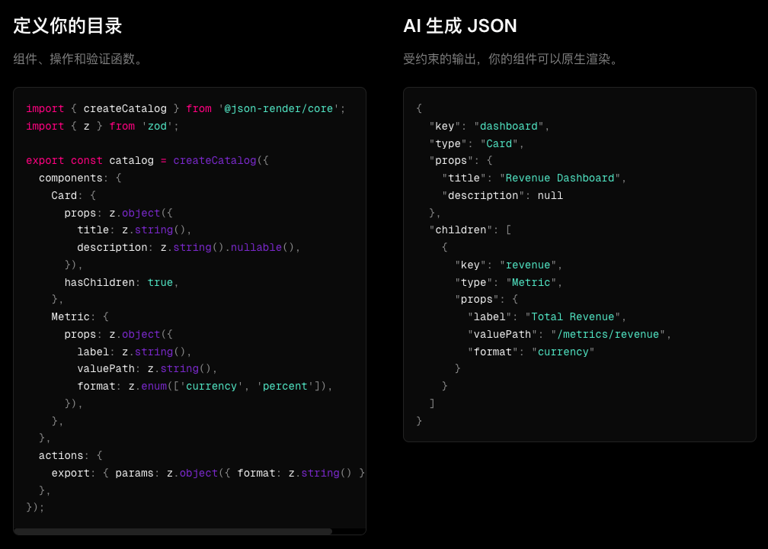This screenshot has height=549, width=768.
Task: Click the null description value in JSON
Action: pyautogui.click(x=550, y=196)
